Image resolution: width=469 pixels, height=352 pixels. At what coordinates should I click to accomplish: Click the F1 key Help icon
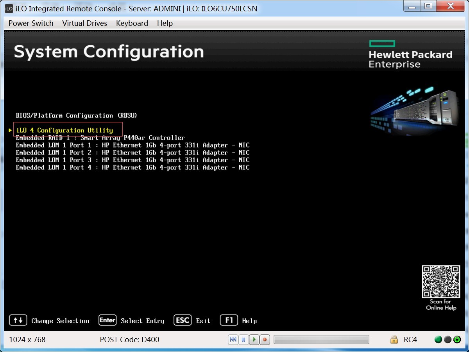click(229, 320)
